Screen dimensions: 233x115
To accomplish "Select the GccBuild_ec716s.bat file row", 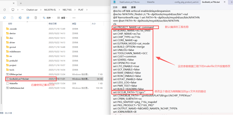I will click(x=54, y=79).
